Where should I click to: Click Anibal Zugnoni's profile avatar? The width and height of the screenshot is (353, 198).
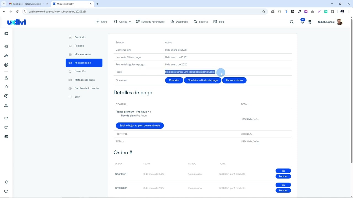(339, 22)
